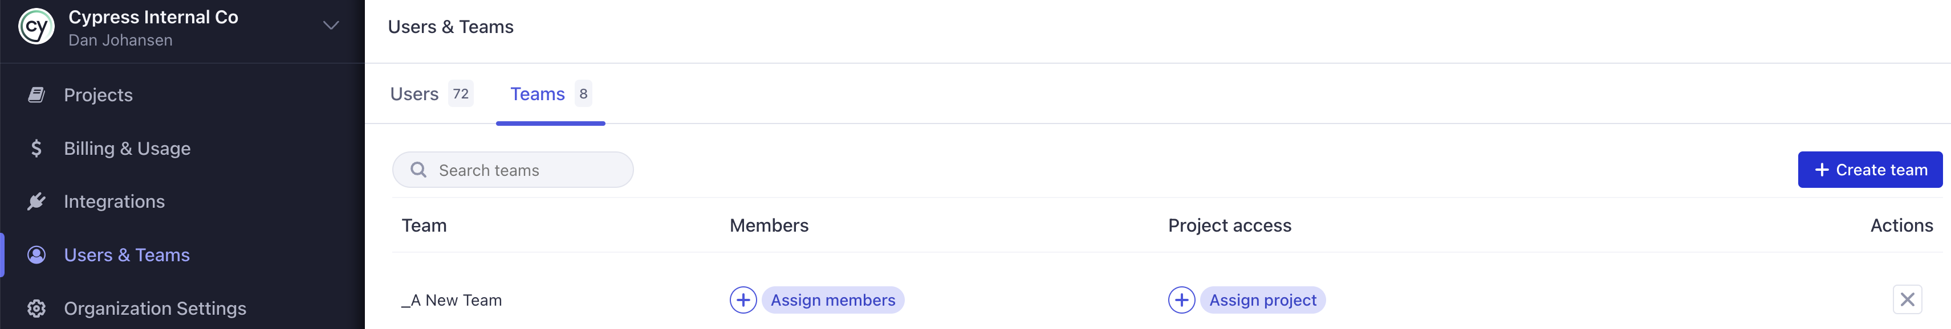Click the Assign members pill button
Viewport: 1951px width, 329px height.
click(x=832, y=299)
